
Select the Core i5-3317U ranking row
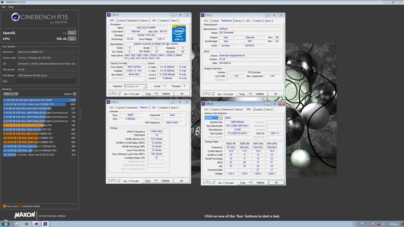[40, 155]
